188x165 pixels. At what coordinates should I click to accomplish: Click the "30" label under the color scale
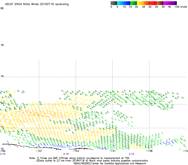click(x=150, y=7)
